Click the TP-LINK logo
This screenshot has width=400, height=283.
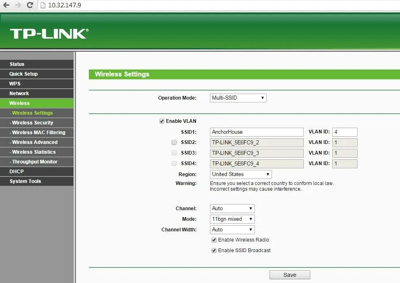[49, 34]
